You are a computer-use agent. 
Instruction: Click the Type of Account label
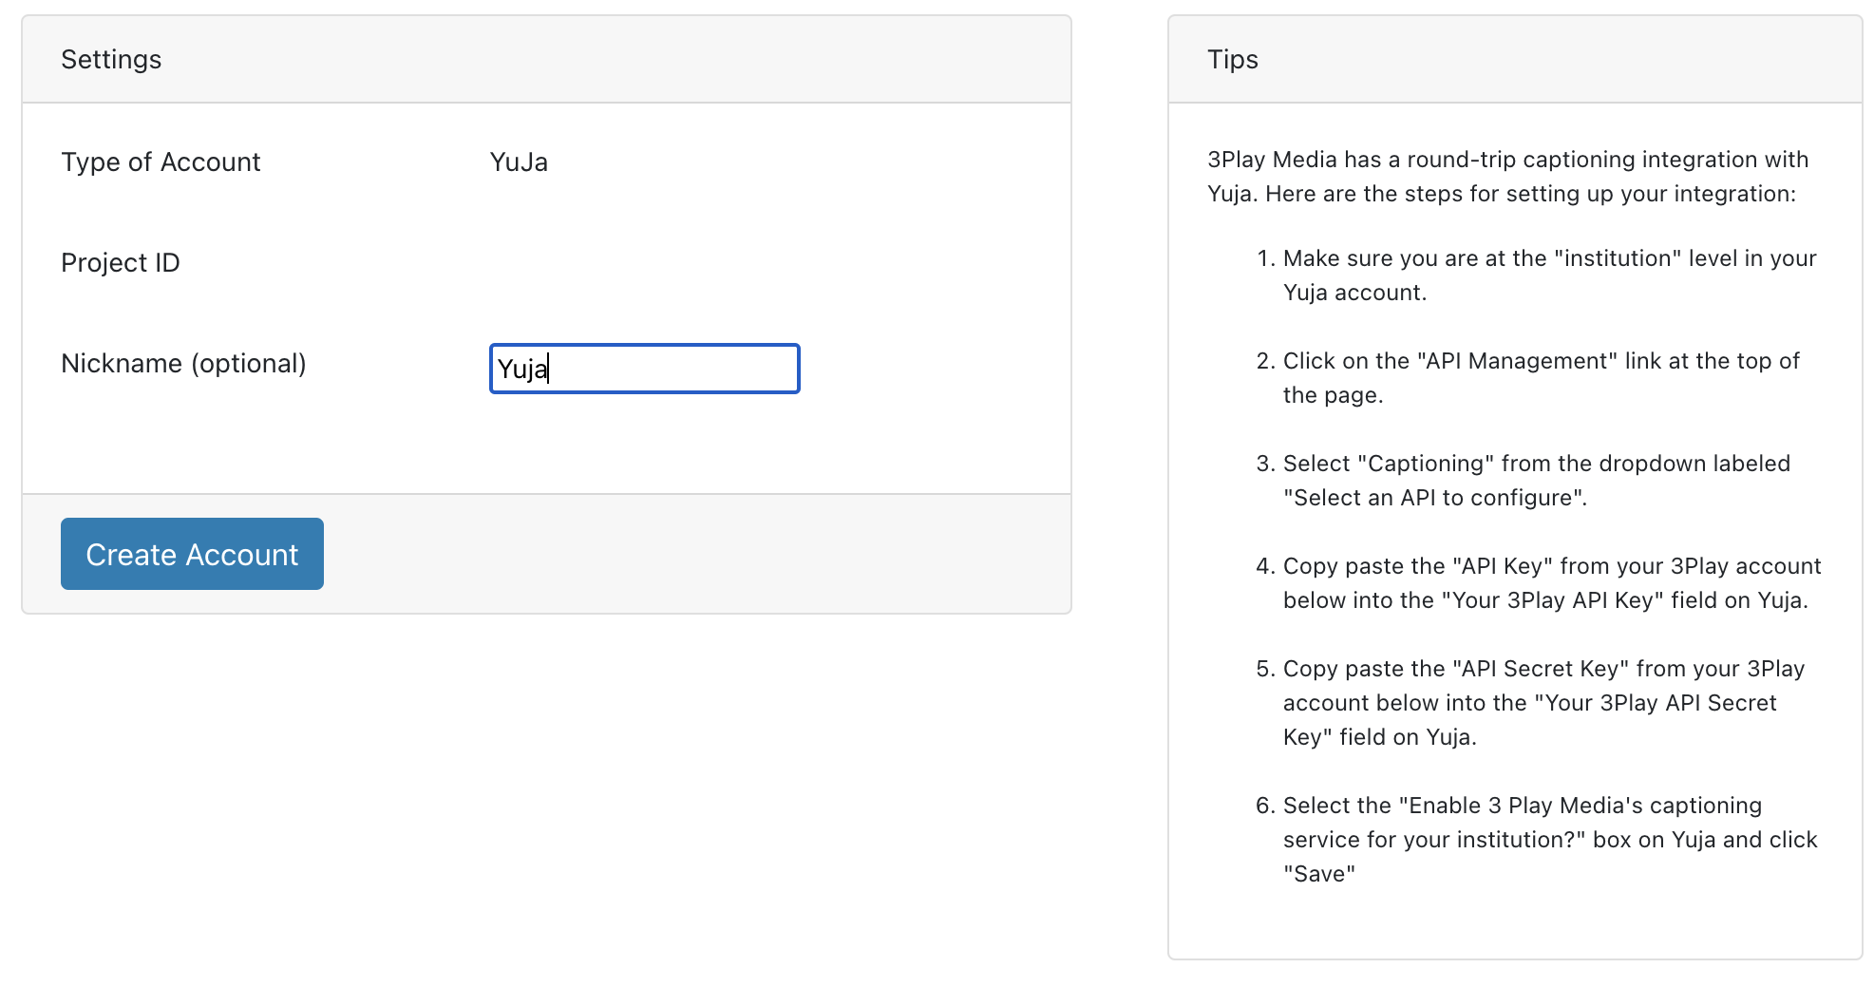161,161
